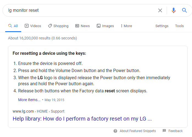Click the Videos tab play icon
The width and height of the screenshot is (192, 137).
(27, 26)
